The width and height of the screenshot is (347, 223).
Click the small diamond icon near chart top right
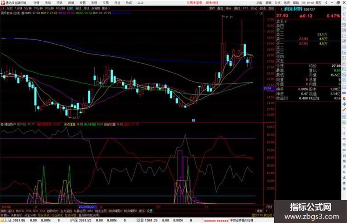pyautogui.click(x=257, y=13)
